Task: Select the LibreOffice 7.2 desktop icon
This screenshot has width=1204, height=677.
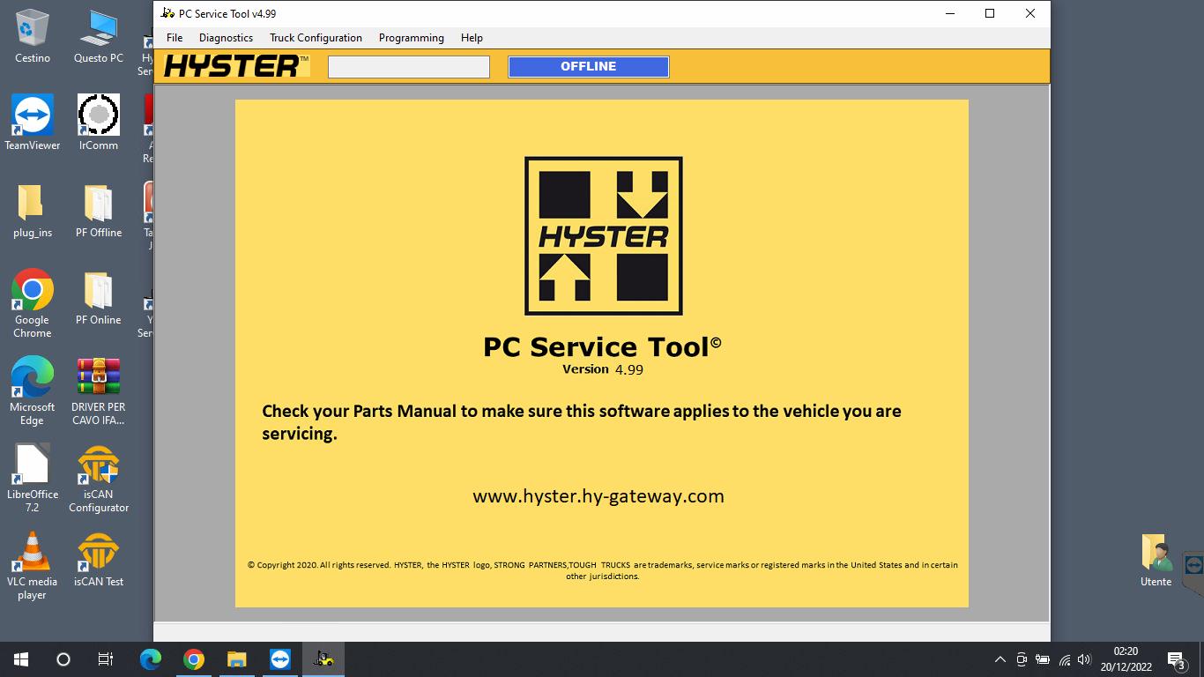Action: pyautogui.click(x=33, y=479)
